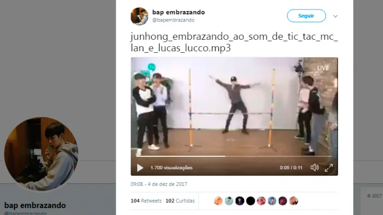Expand video to fullscreen
The image size is (383, 215).
[329, 168]
